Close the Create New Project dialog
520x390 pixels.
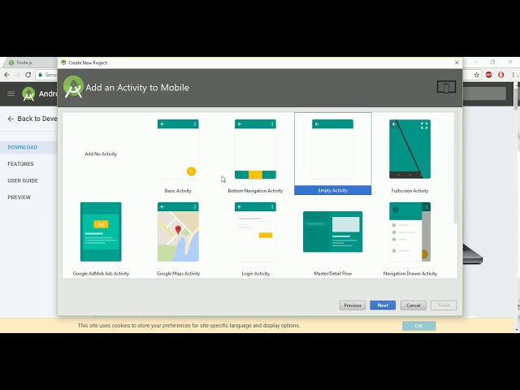click(x=457, y=63)
